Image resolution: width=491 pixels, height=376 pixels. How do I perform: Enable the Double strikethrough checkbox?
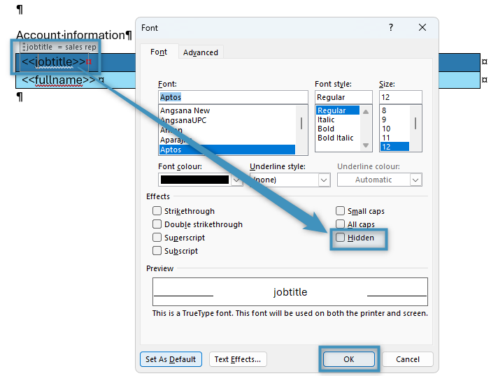[x=157, y=224]
